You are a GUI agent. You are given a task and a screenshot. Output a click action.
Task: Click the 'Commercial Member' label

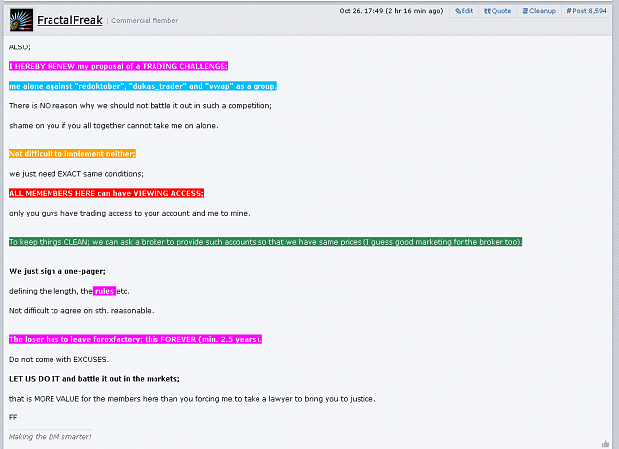point(145,20)
